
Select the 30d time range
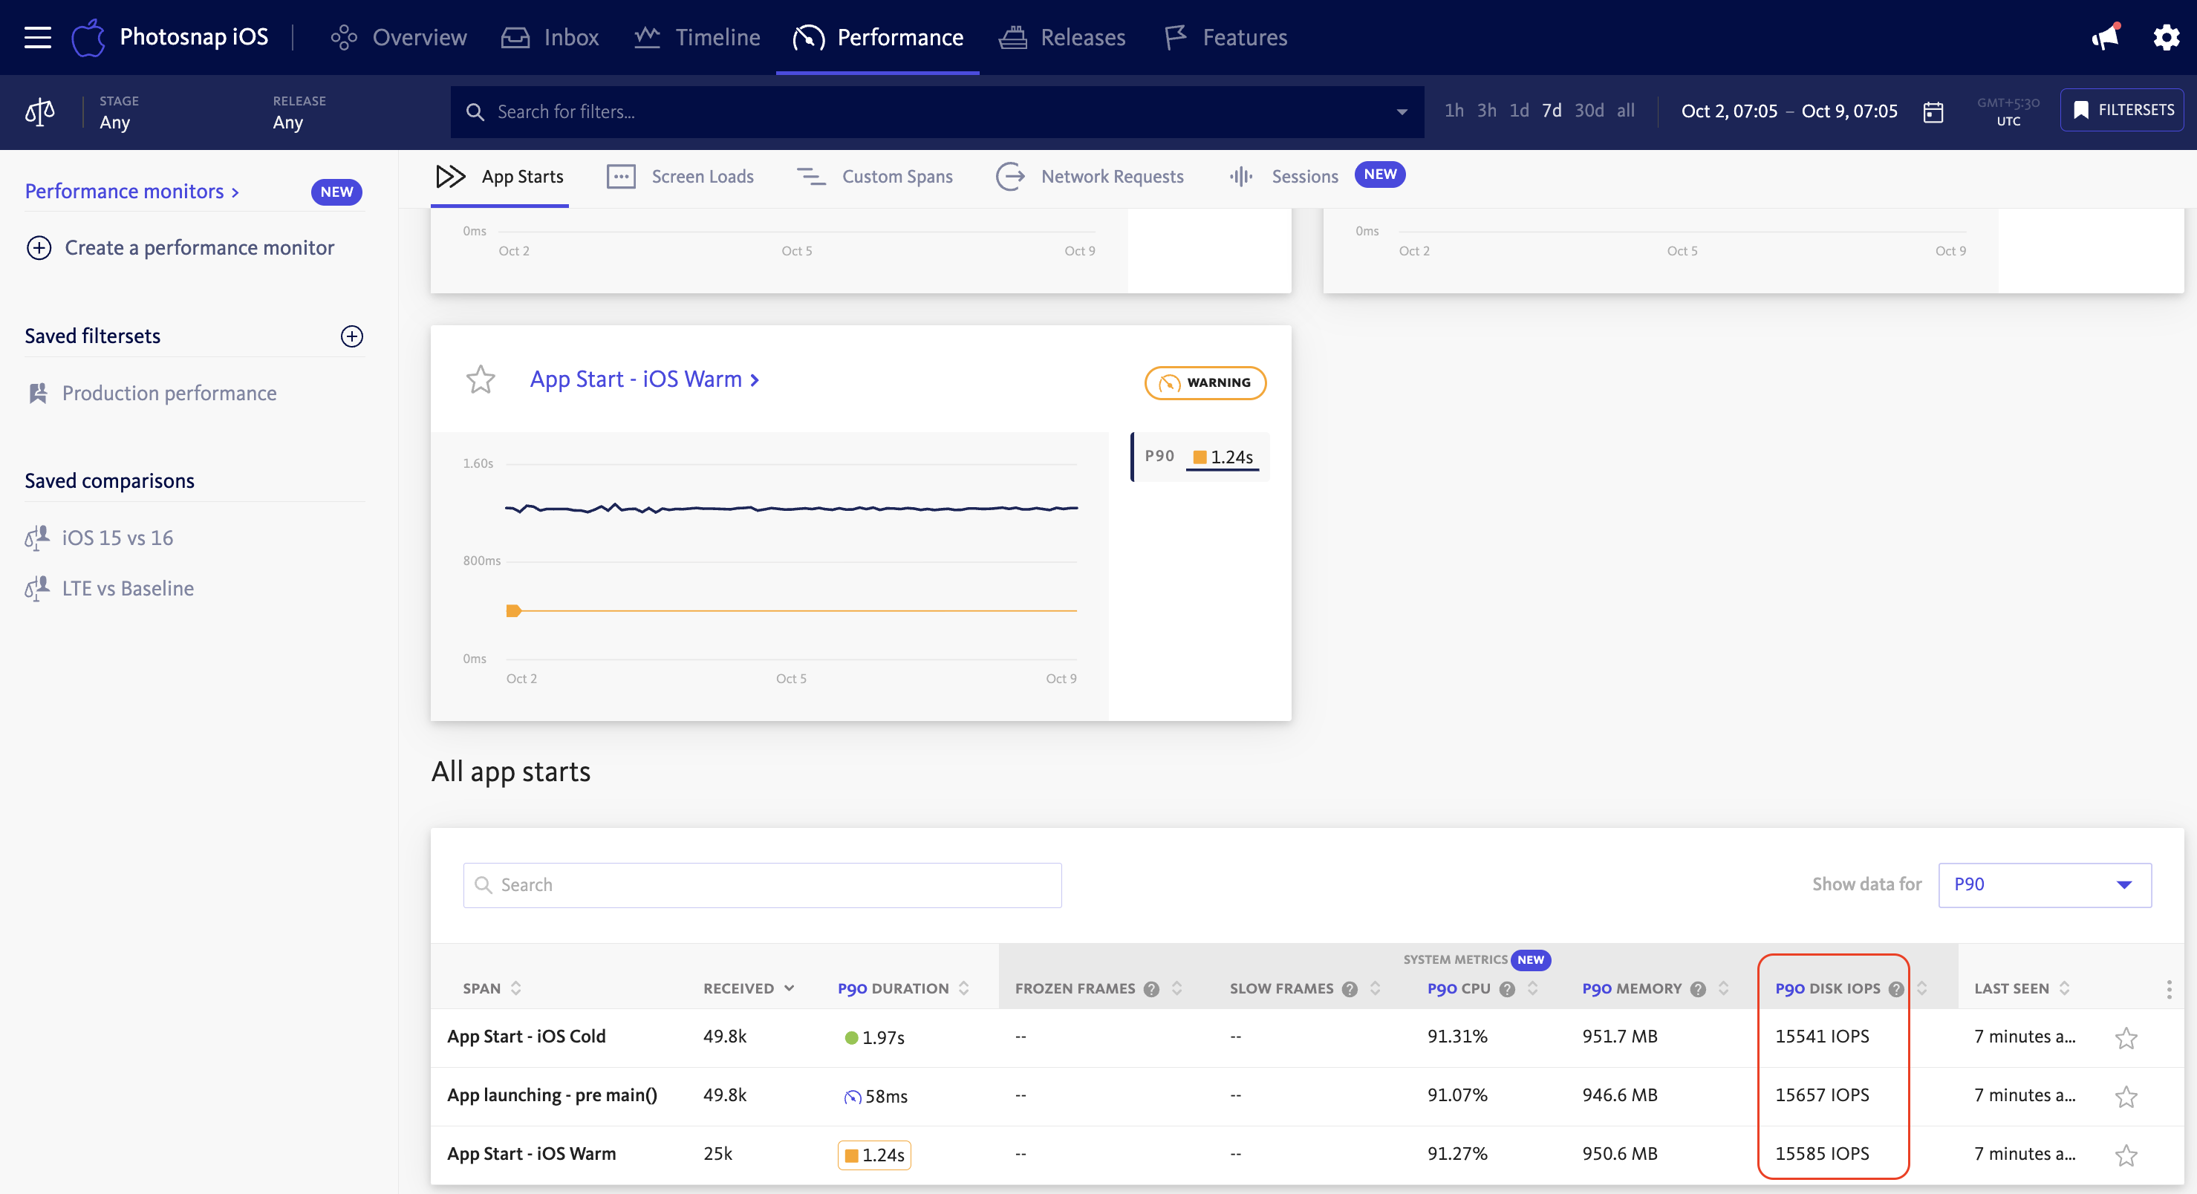click(1589, 111)
